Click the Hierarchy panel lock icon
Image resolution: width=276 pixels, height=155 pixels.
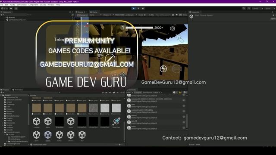pos(70,12)
